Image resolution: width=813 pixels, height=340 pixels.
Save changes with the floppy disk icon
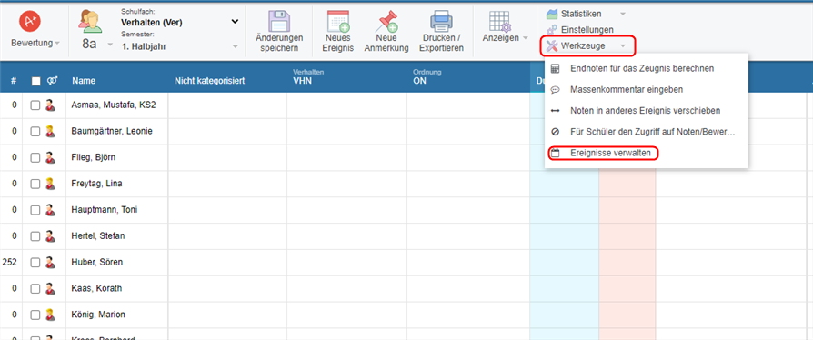(279, 21)
